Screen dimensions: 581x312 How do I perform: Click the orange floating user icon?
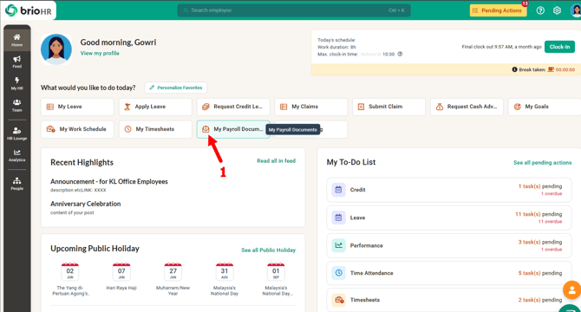pos(572,289)
